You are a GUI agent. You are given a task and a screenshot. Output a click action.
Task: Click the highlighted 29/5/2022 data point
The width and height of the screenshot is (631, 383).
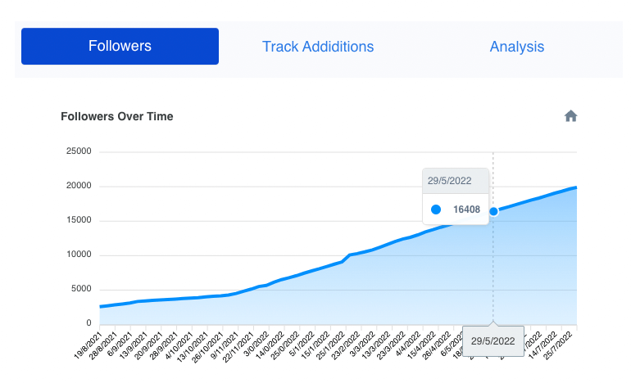[x=493, y=211]
